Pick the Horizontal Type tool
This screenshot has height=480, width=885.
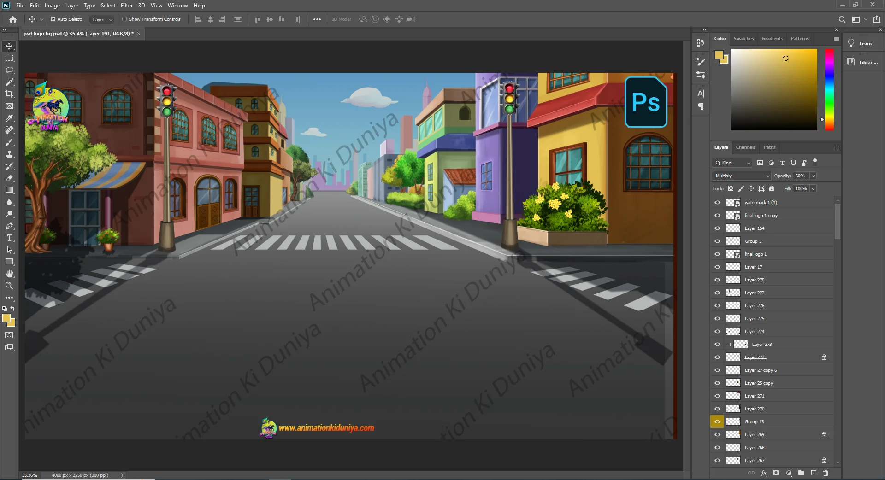9,238
